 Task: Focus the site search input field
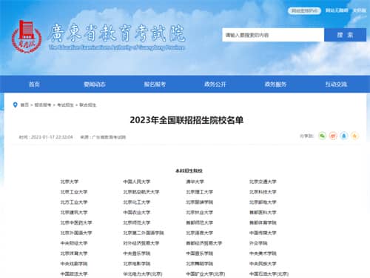click(273, 35)
